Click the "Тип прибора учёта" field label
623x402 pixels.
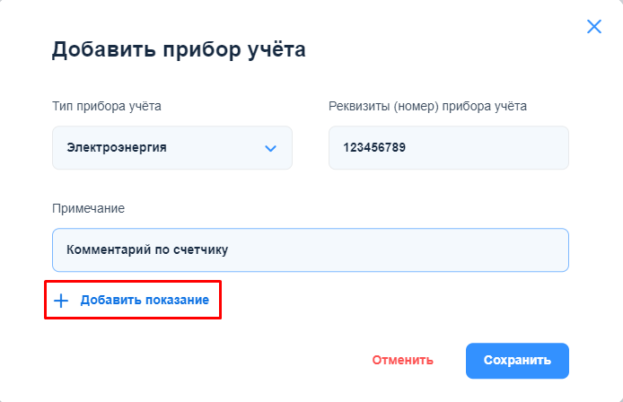pos(107,107)
